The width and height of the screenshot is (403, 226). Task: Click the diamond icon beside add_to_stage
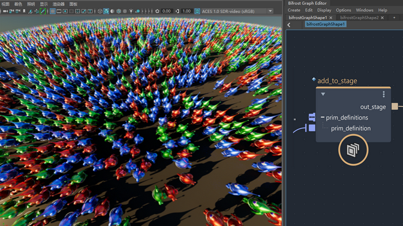314,79
